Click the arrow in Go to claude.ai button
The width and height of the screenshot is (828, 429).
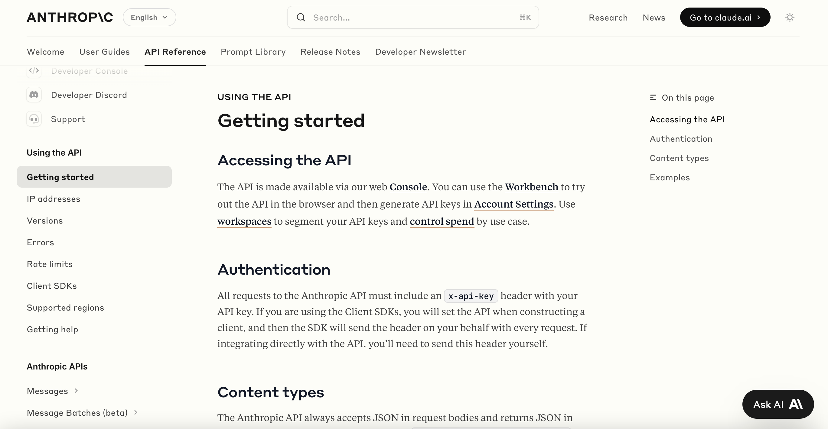[x=758, y=17]
